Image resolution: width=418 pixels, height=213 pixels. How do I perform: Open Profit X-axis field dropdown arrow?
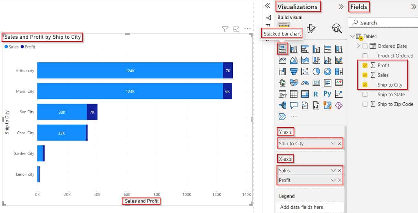pyautogui.click(x=333, y=180)
